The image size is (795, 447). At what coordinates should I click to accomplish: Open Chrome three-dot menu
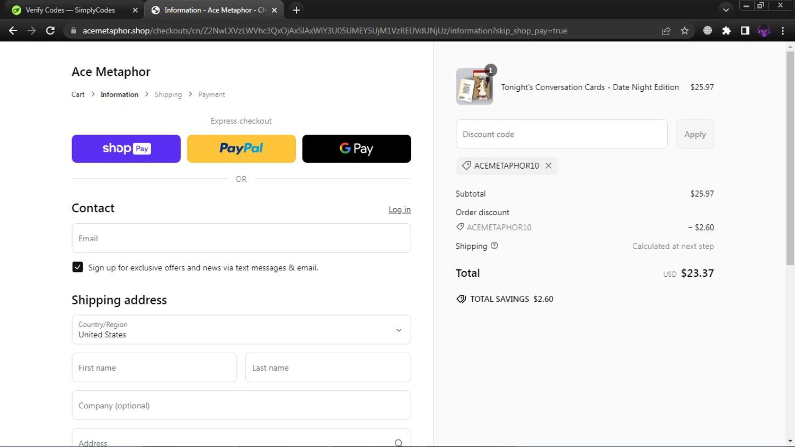(x=783, y=31)
